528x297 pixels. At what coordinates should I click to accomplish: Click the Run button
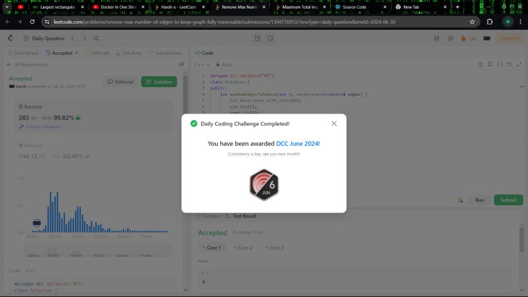pyautogui.click(x=480, y=200)
